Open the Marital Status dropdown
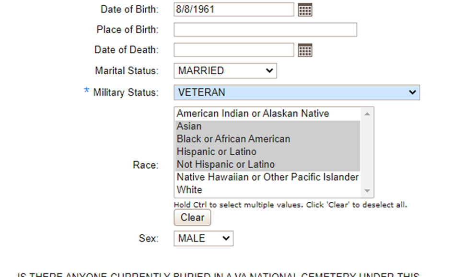Viewport: 465px width, 277px height. (225, 71)
